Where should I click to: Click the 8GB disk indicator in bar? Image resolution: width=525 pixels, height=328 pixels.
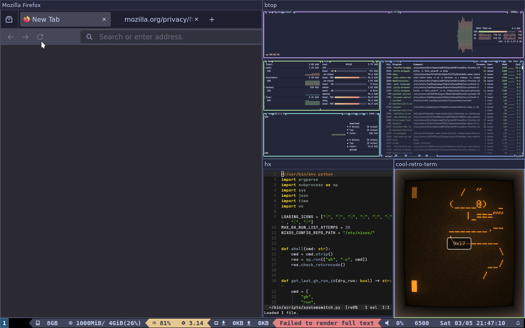[x=47, y=323]
